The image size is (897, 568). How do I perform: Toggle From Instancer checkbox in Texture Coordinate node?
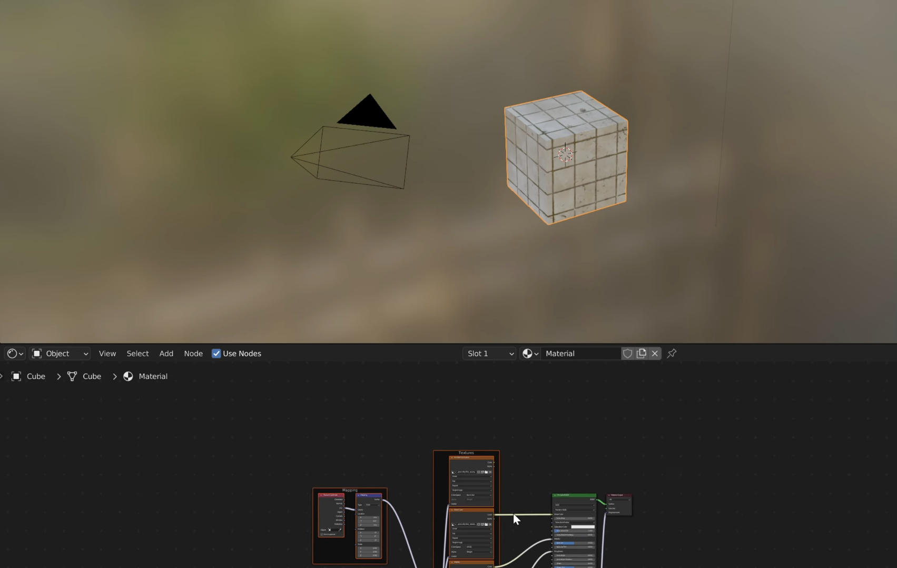[x=322, y=534]
